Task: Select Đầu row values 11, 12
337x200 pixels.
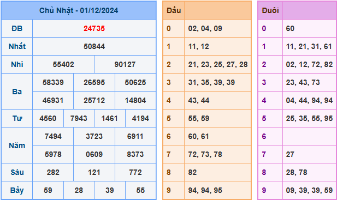Action: (x=199, y=46)
